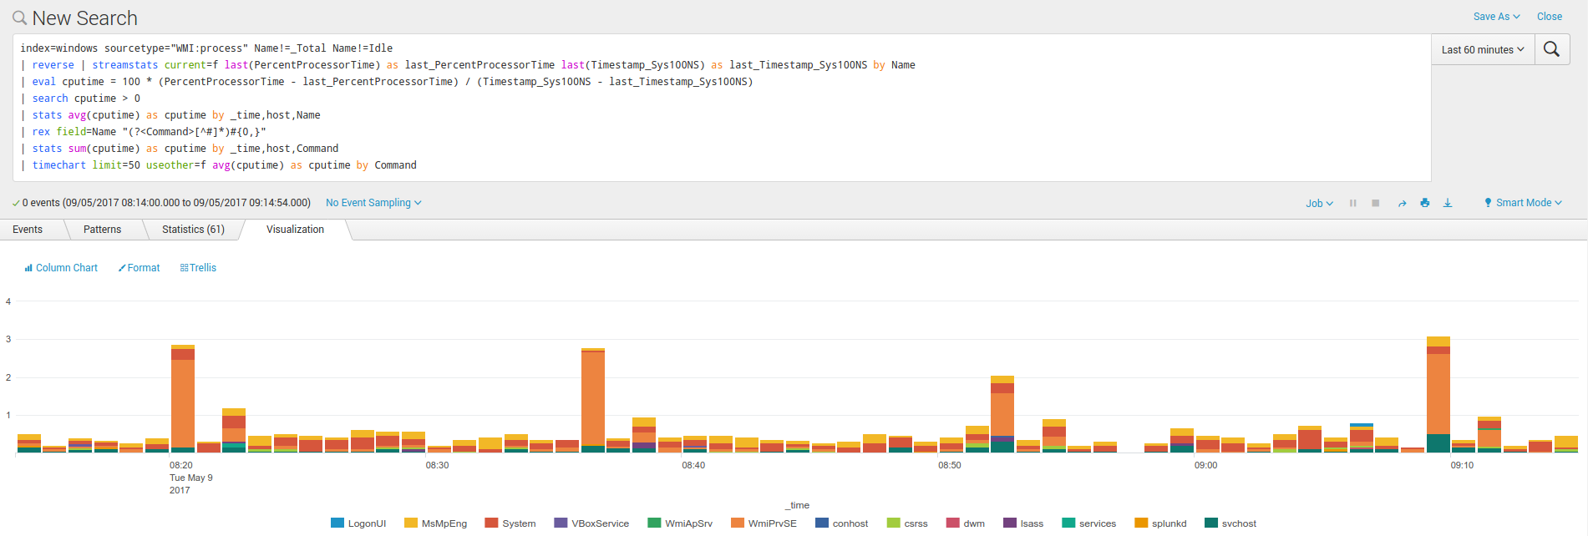
Task: Pause the search job
Action: [1352, 203]
